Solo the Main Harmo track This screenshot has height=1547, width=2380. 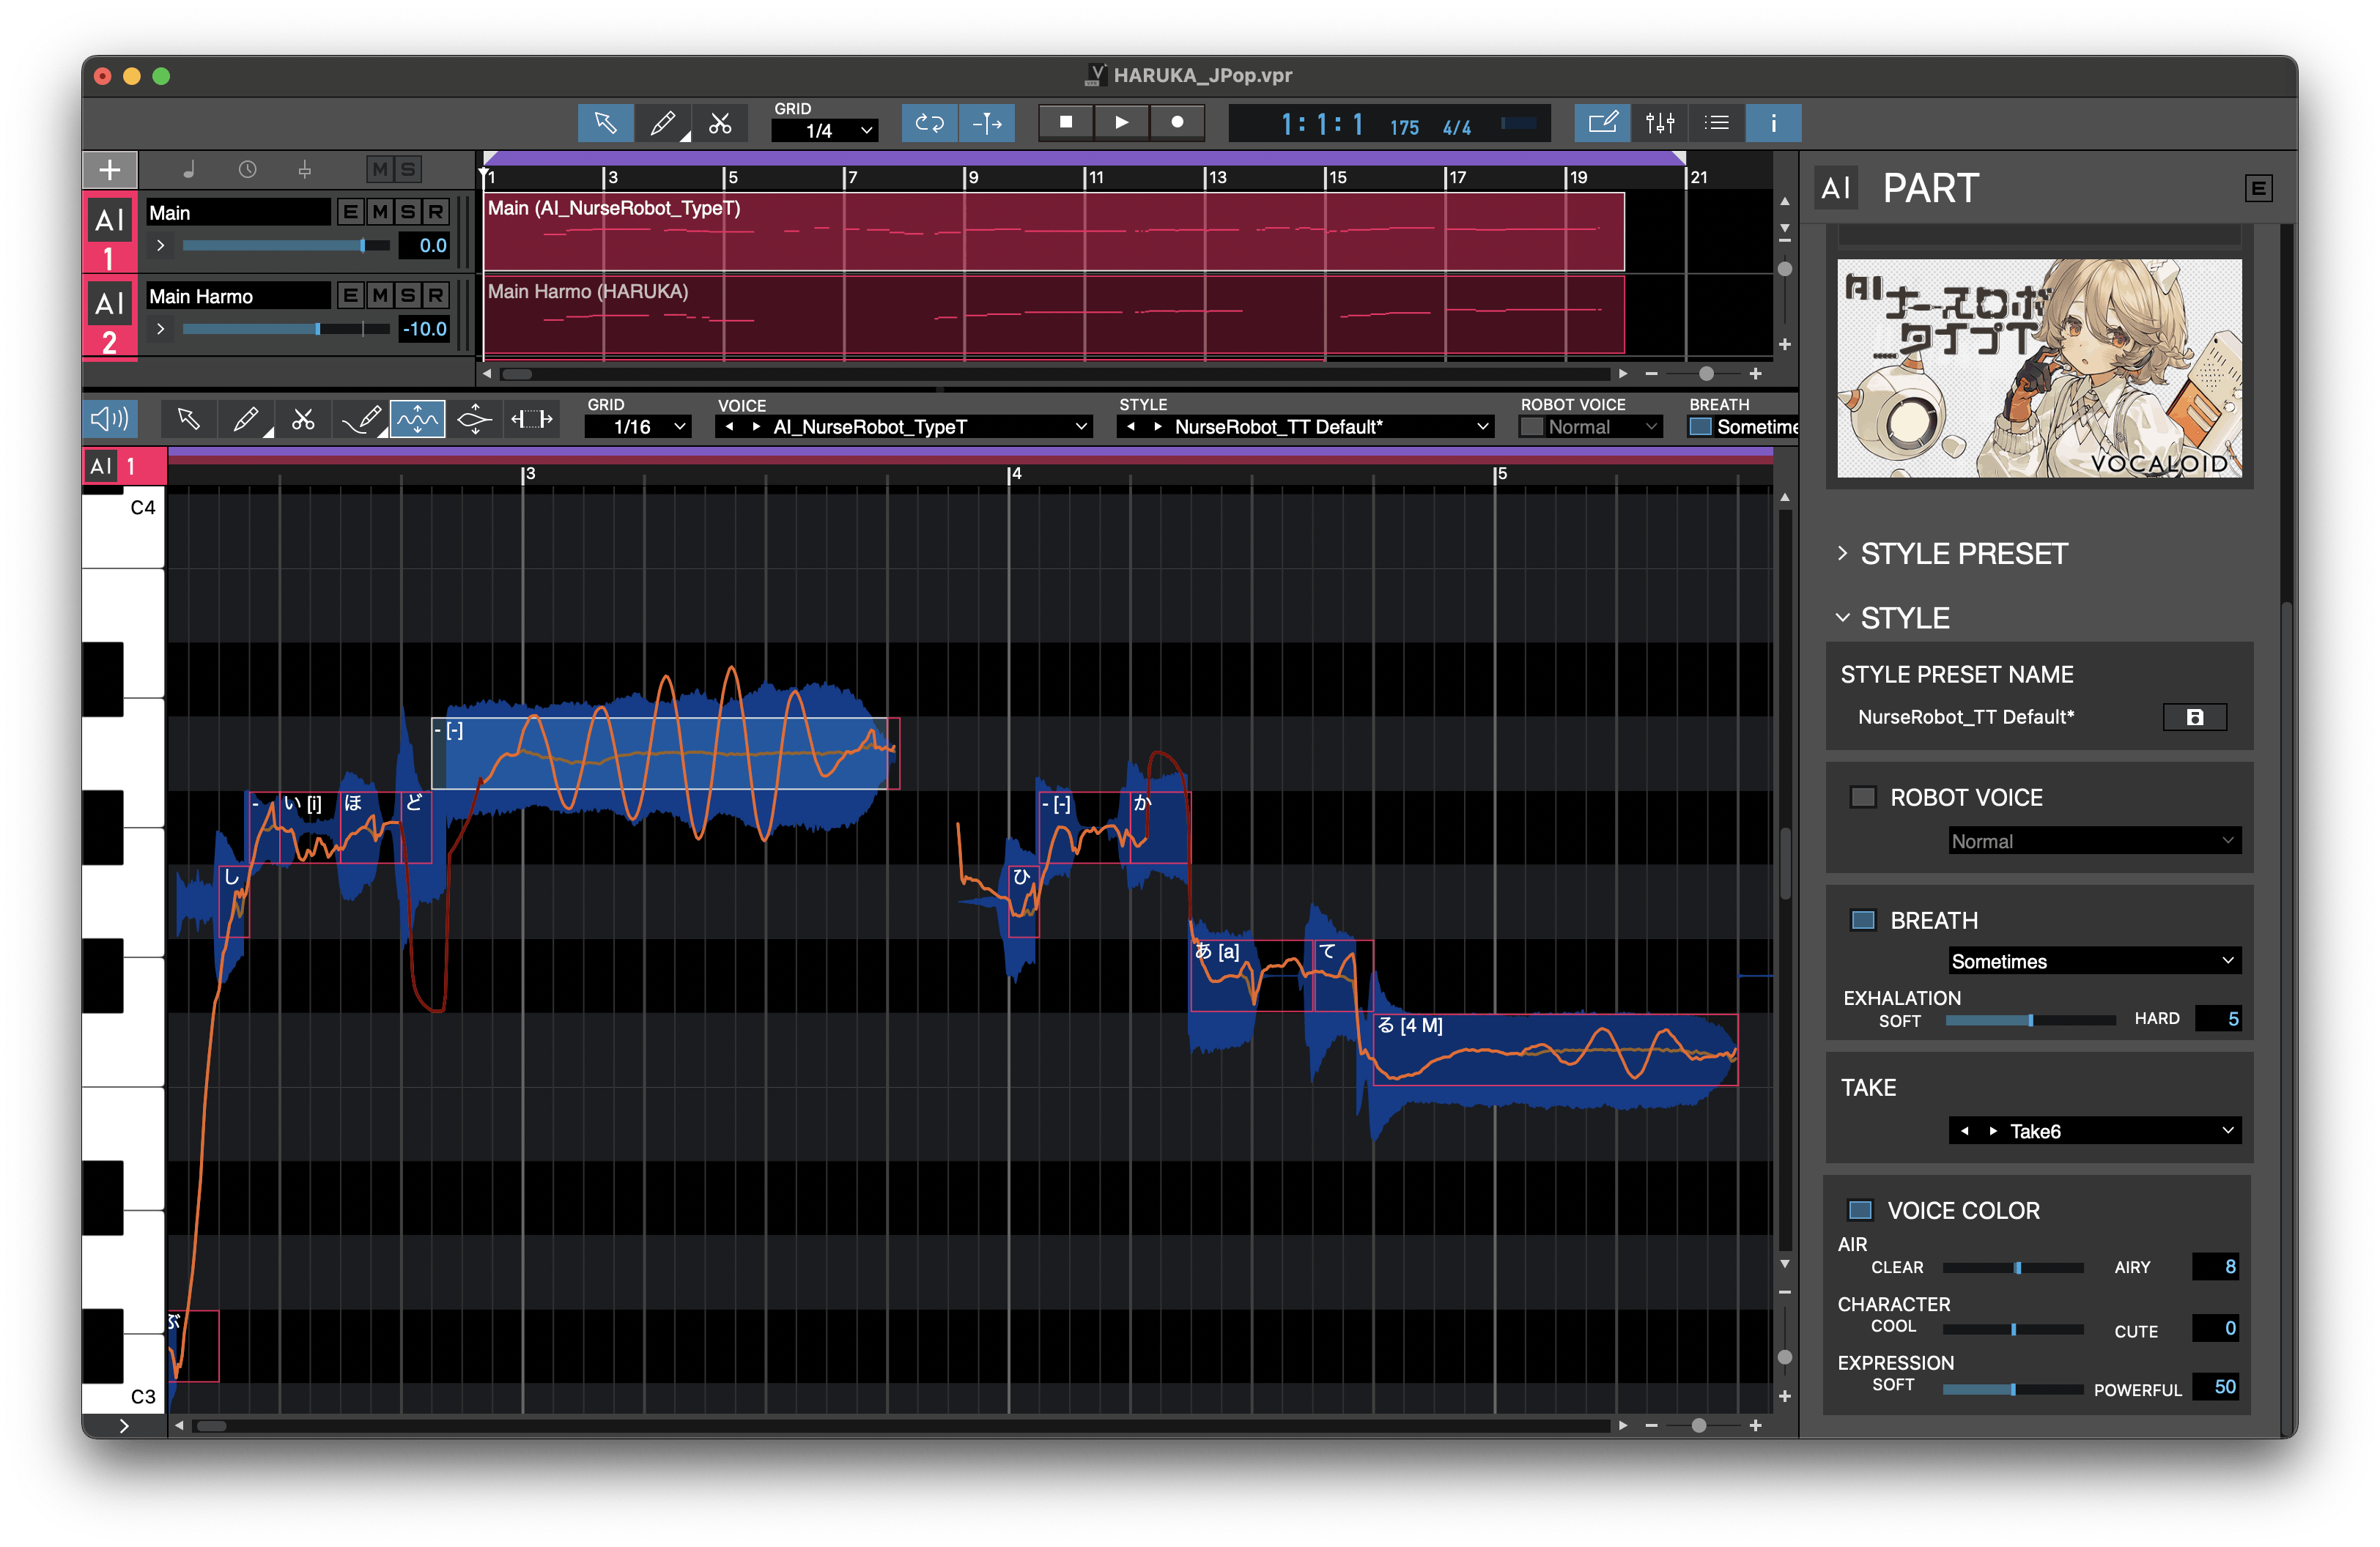tap(408, 296)
